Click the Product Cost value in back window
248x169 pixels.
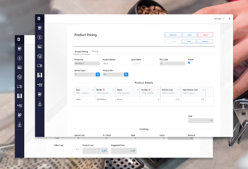click(x=95, y=151)
